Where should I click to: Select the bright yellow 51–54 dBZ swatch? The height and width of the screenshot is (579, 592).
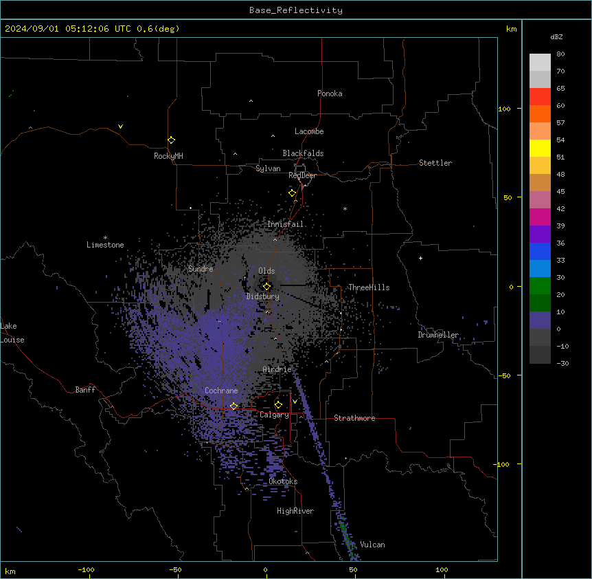click(x=540, y=148)
